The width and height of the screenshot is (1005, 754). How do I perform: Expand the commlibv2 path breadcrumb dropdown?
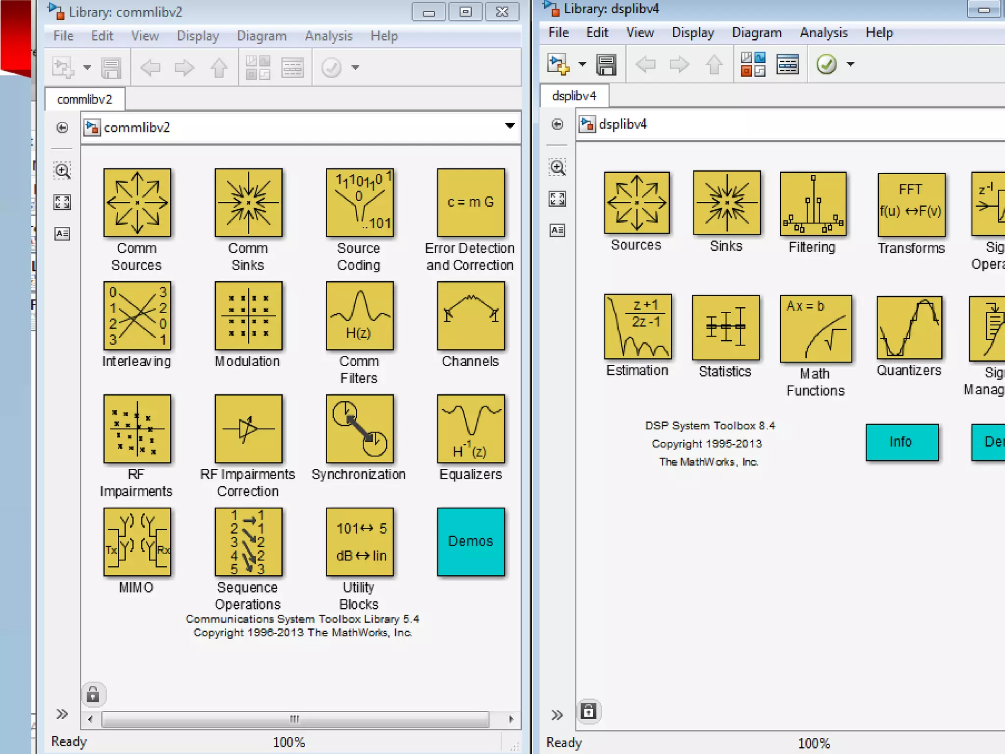pyautogui.click(x=510, y=126)
